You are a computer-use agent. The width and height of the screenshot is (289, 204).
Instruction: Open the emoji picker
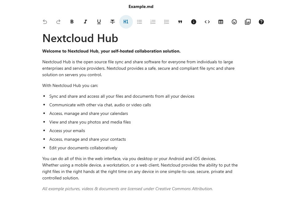click(234, 22)
